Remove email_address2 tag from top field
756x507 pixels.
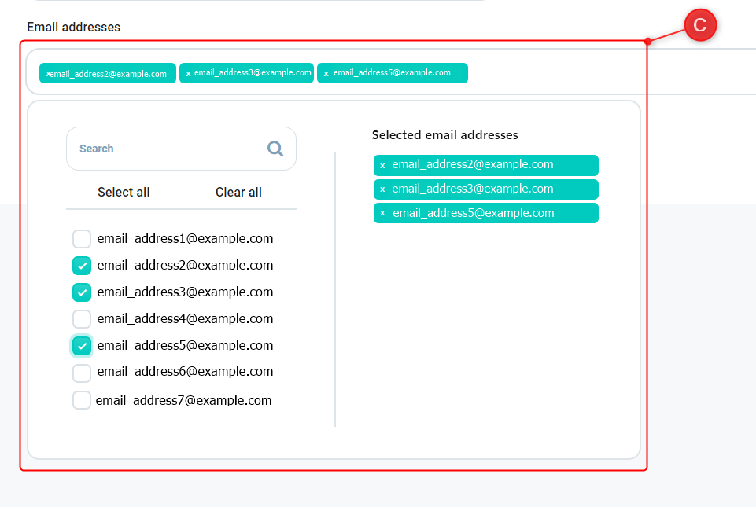[x=48, y=74]
